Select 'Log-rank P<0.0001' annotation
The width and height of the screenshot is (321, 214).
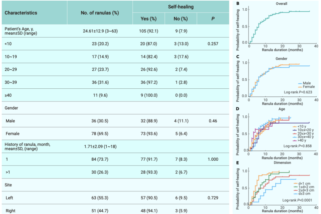[297, 200]
